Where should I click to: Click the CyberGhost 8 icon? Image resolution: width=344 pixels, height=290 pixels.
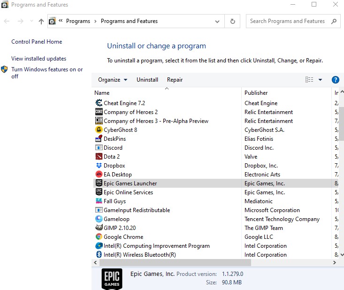(x=99, y=130)
